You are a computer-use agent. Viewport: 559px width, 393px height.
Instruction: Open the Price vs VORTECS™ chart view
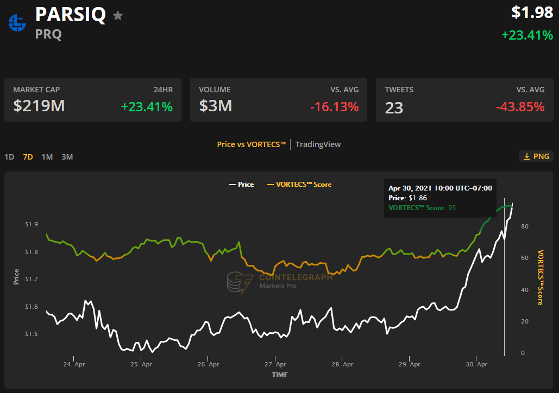pos(251,144)
